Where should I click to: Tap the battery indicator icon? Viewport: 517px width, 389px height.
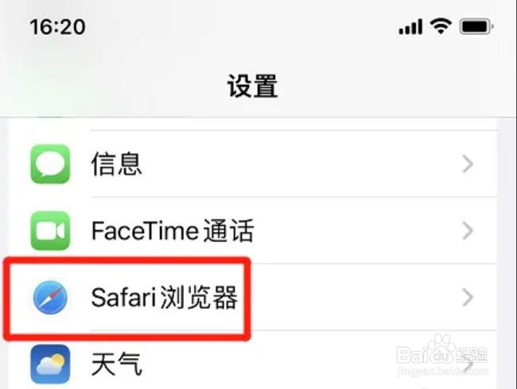pyautogui.click(x=476, y=27)
